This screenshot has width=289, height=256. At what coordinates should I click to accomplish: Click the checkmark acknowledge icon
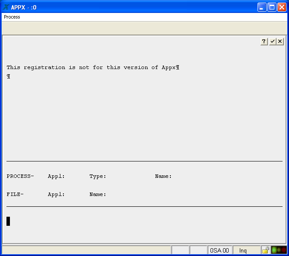coord(273,41)
